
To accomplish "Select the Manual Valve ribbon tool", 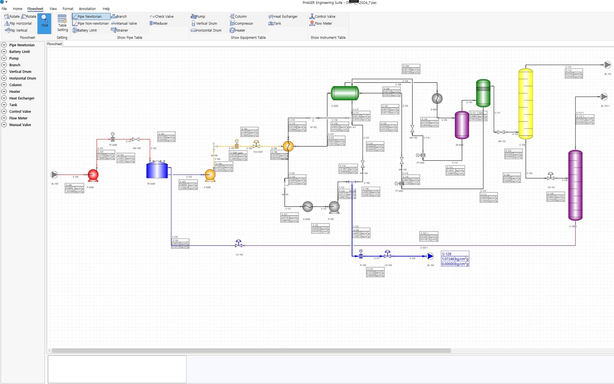I will 124,23.
